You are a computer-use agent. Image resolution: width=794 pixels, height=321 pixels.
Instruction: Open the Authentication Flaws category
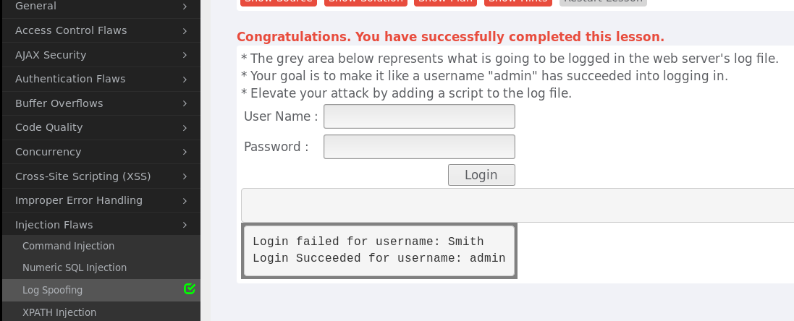click(x=70, y=79)
